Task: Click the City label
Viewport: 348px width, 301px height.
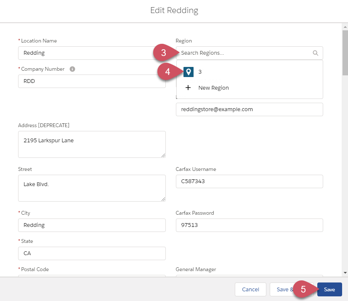Action: 26,213
